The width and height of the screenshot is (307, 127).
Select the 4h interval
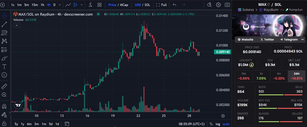pos(49,5)
